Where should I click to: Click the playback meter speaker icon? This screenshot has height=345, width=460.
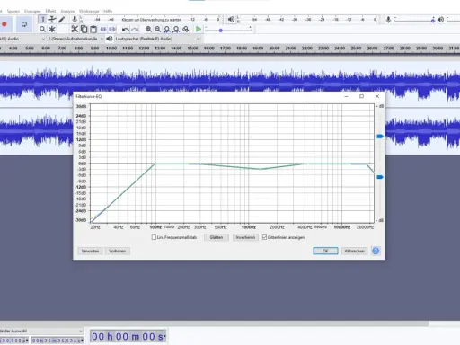pyautogui.click(x=231, y=20)
